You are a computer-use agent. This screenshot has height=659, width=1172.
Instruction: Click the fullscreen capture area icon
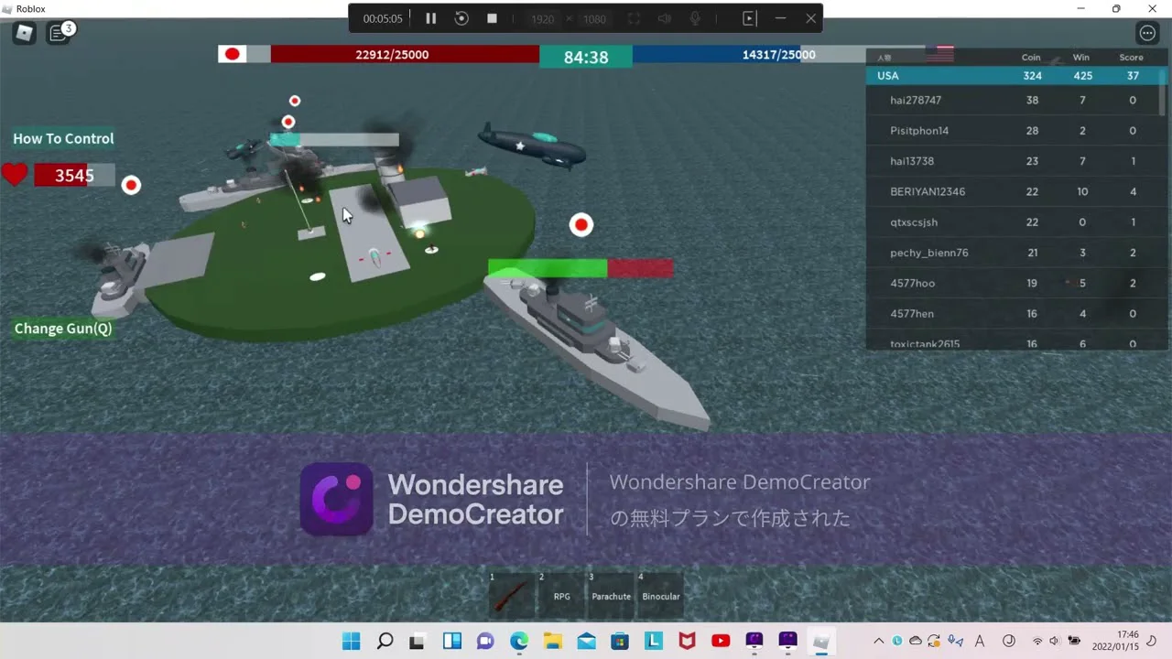click(634, 18)
